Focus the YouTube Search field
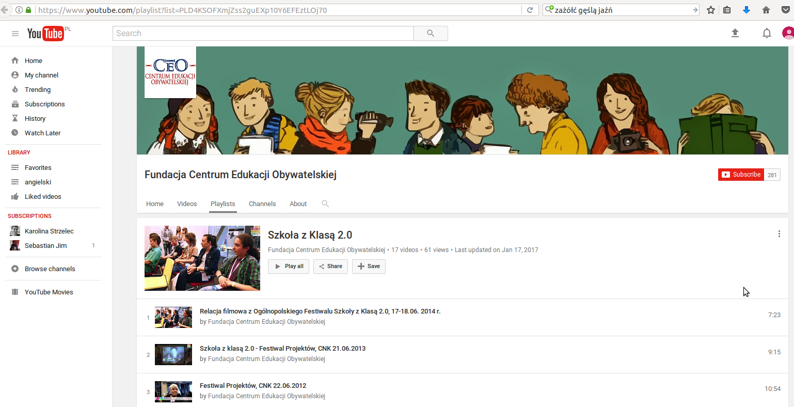The width and height of the screenshot is (794, 407). (263, 34)
